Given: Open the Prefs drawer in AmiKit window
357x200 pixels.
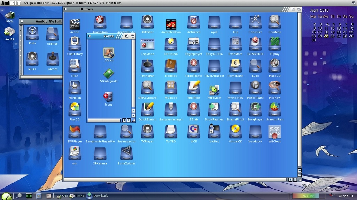Looking at the screenshot, I should [32, 34].
